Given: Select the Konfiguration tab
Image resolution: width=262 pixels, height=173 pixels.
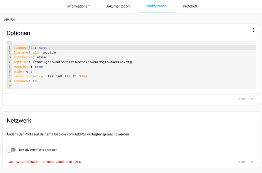Looking at the screenshot, I should 156,6.
